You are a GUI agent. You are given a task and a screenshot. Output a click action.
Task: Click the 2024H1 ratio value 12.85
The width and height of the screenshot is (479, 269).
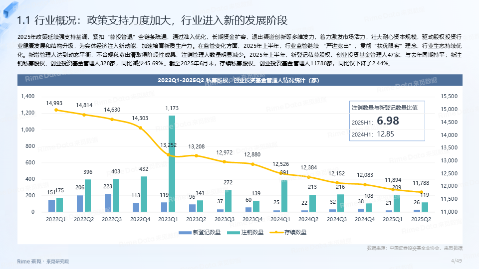click(x=386, y=134)
